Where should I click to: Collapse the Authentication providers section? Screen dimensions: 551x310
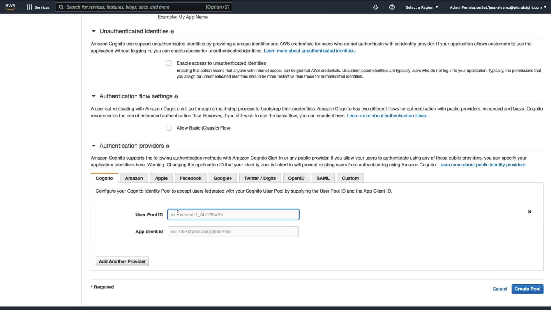tap(94, 146)
